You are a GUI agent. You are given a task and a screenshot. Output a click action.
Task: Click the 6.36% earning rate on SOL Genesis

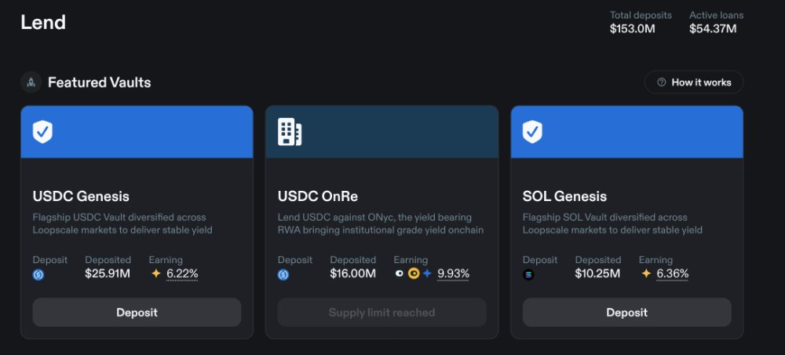click(x=672, y=274)
